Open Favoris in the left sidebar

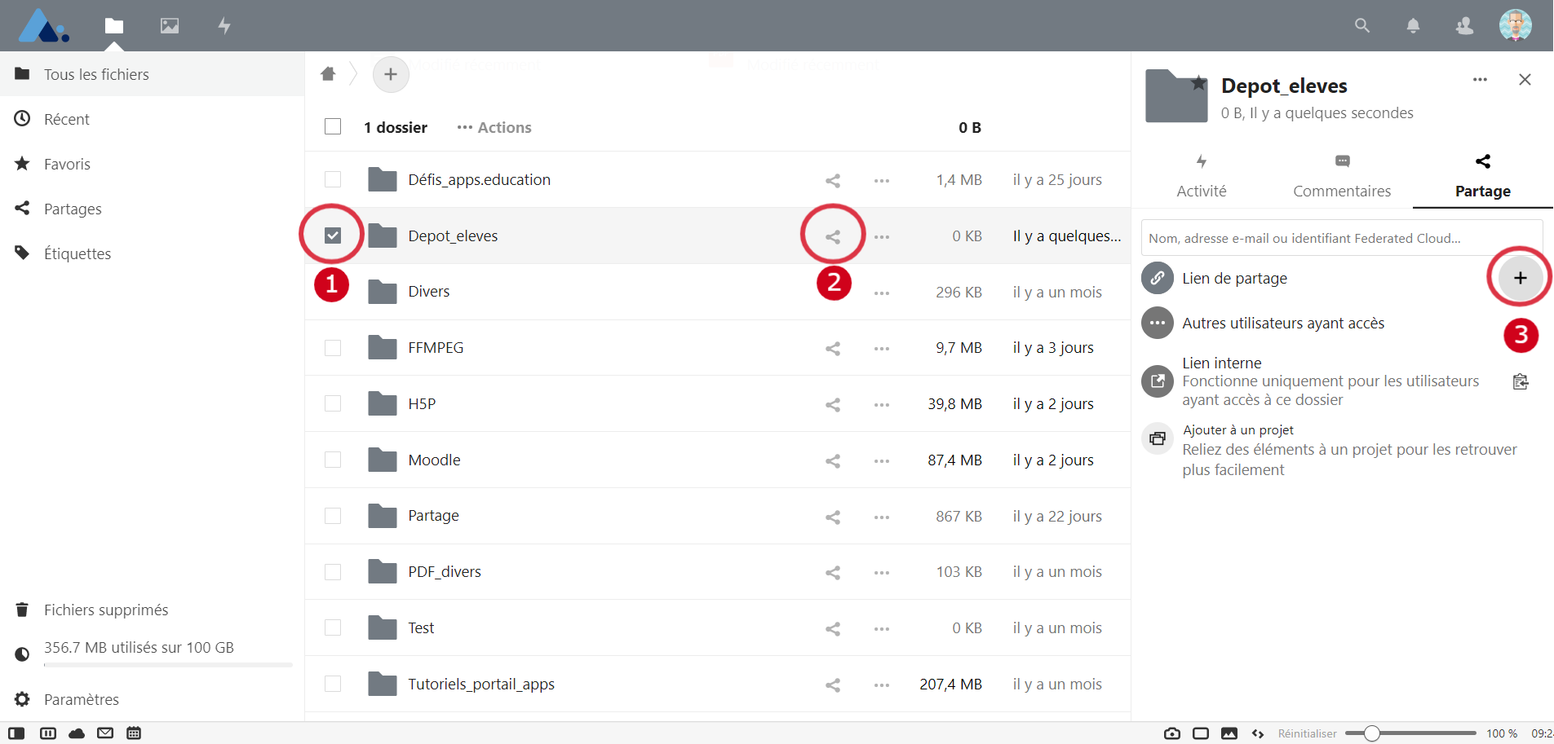pyautogui.click(x=67, y=164)
